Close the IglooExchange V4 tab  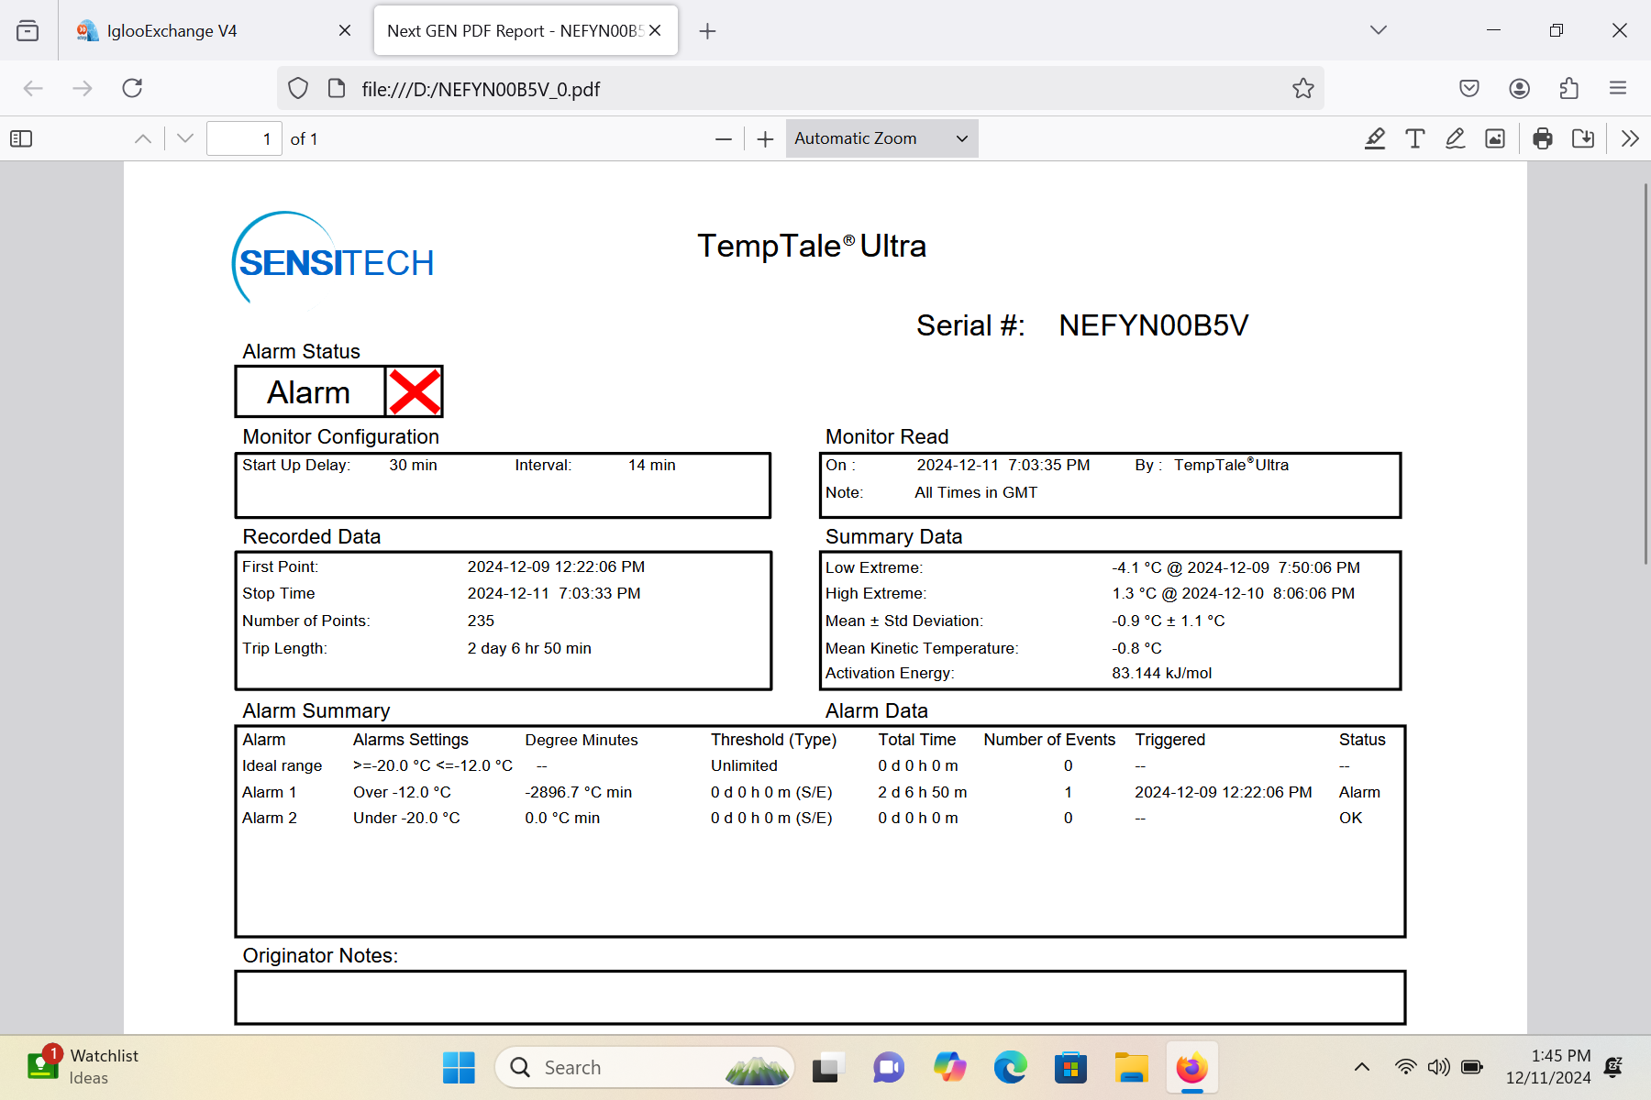pos(345,30)
